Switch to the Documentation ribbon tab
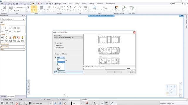The width and height of the screenshot is (188, 105). (x=110, y=4)
